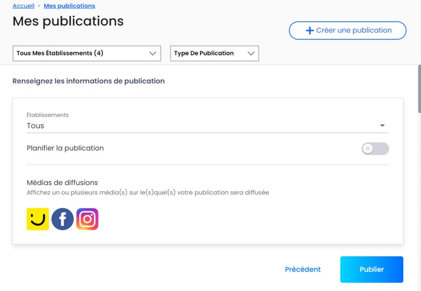Select the Instagram media icon

(87, 219)
